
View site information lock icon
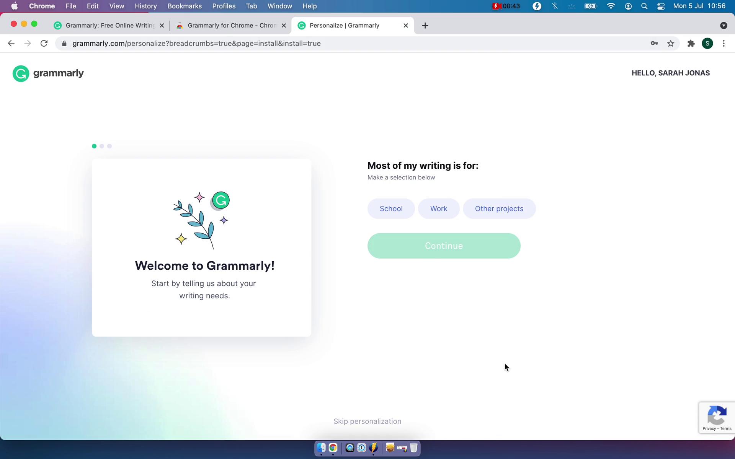point(64,44)
